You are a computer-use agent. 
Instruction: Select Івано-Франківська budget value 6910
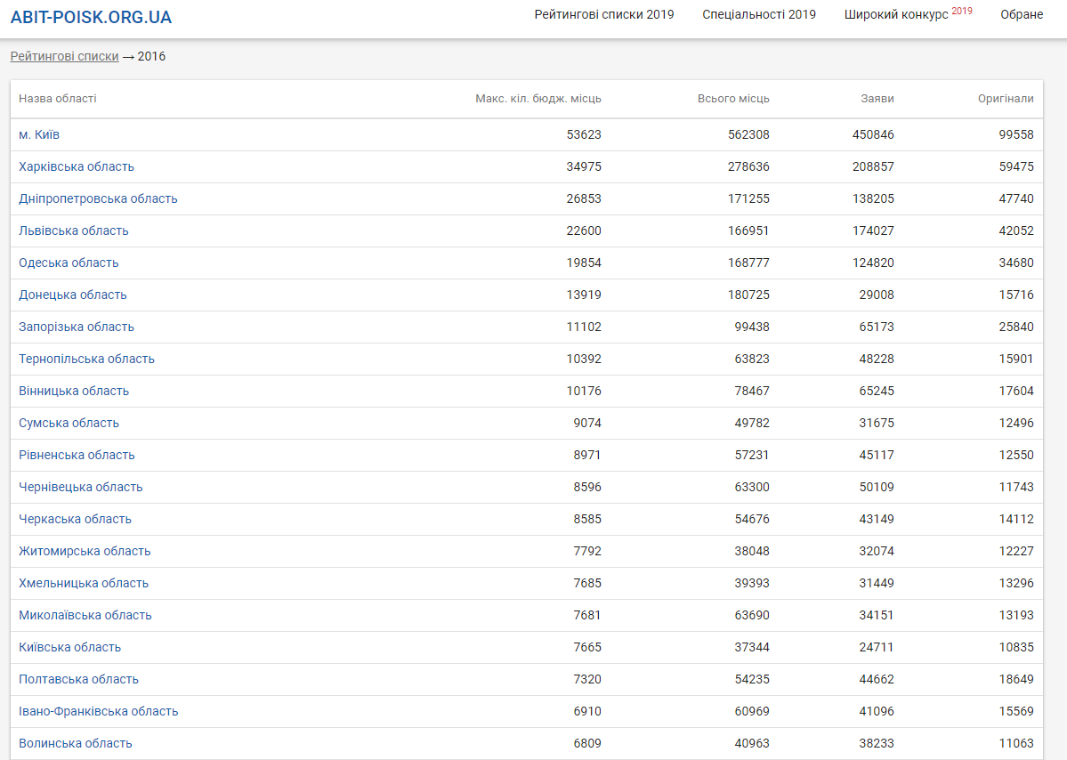click(x=587, y=710)
